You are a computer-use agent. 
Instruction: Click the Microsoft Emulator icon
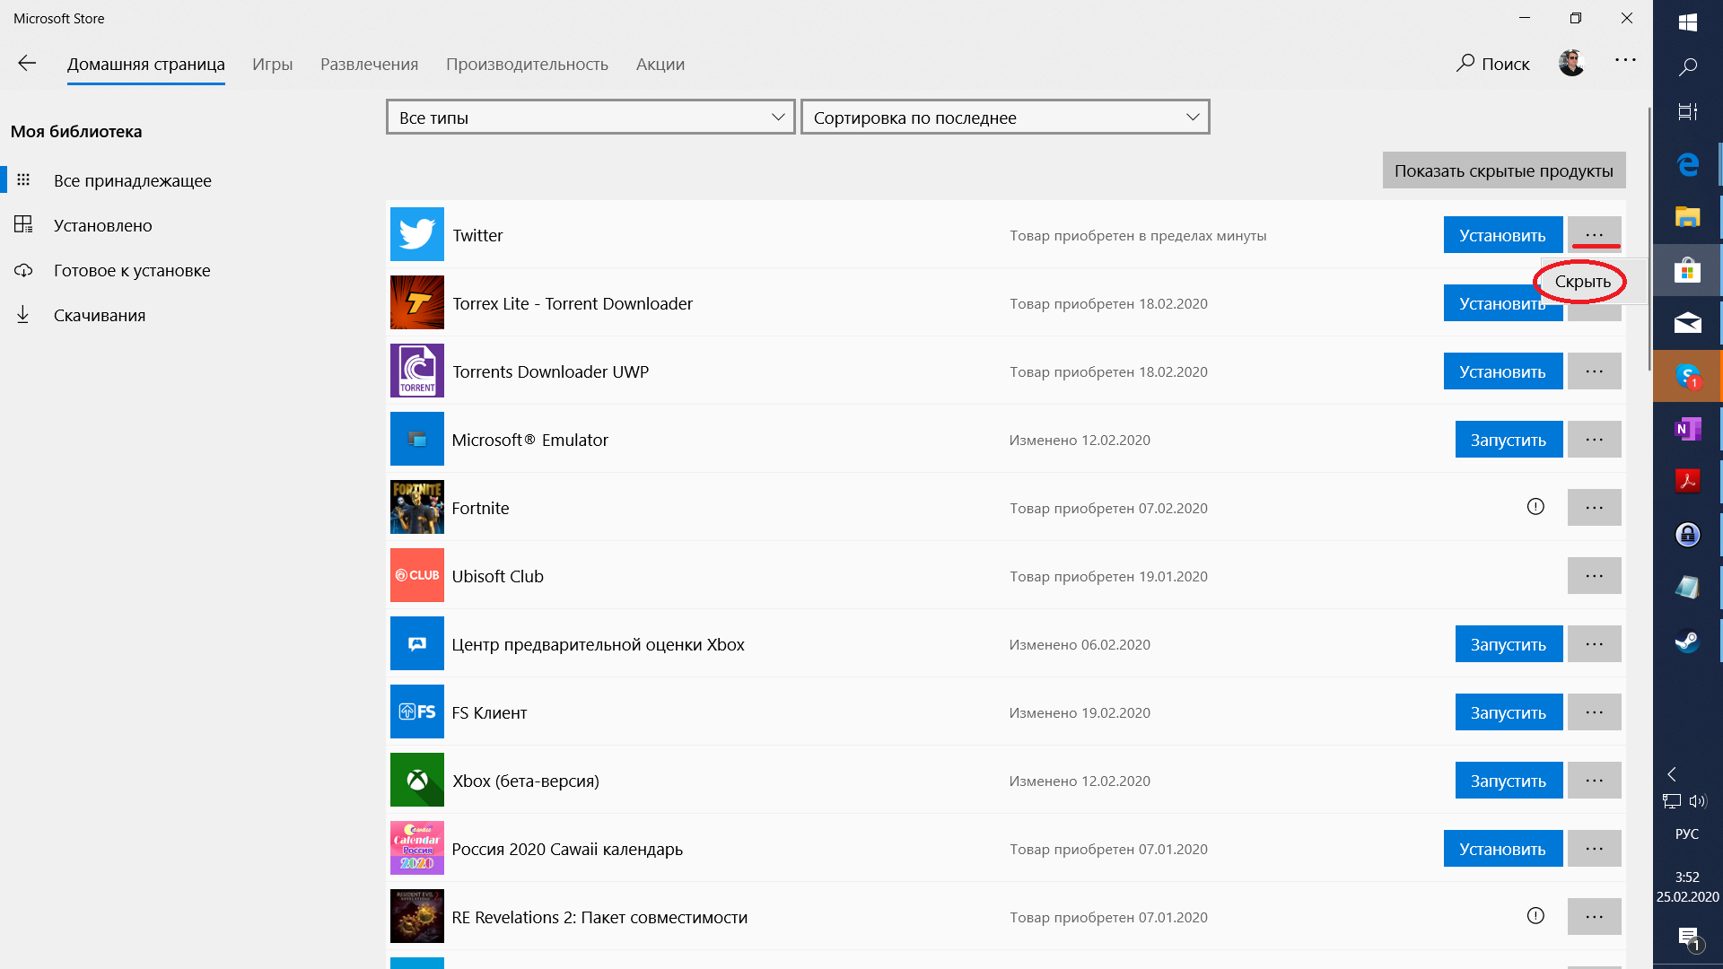(417, 439)
